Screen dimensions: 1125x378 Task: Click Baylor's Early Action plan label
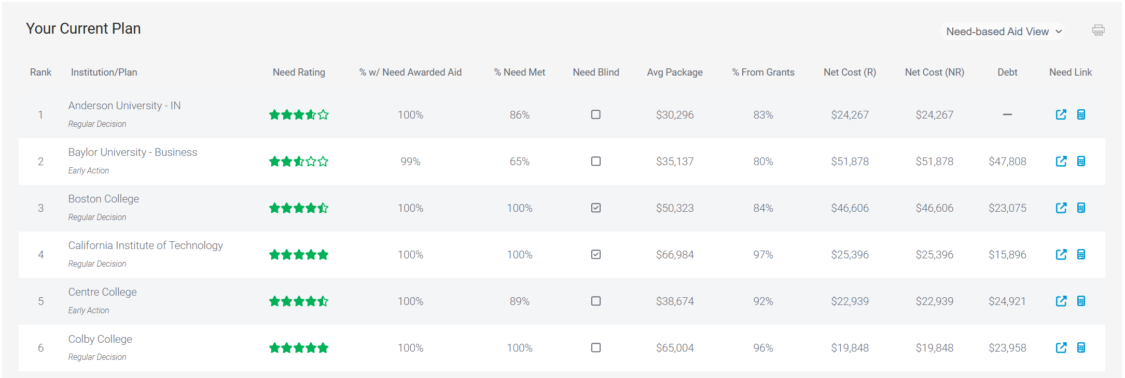89,171
